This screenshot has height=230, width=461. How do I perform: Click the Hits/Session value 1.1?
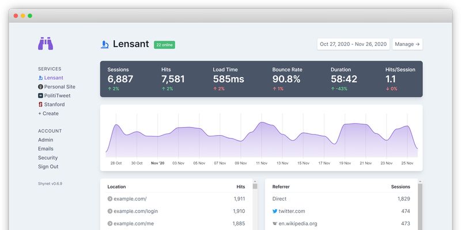391,79
